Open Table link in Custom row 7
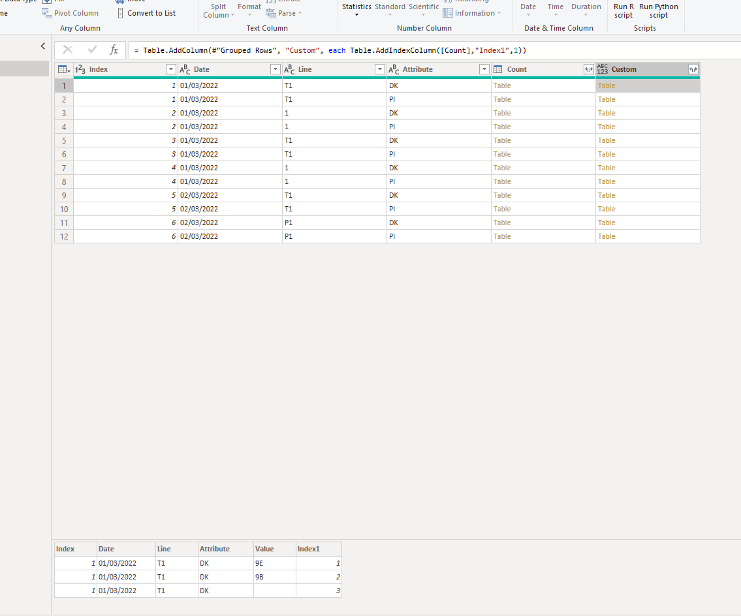This screenshot has width=741, height=616. point(607,168)
